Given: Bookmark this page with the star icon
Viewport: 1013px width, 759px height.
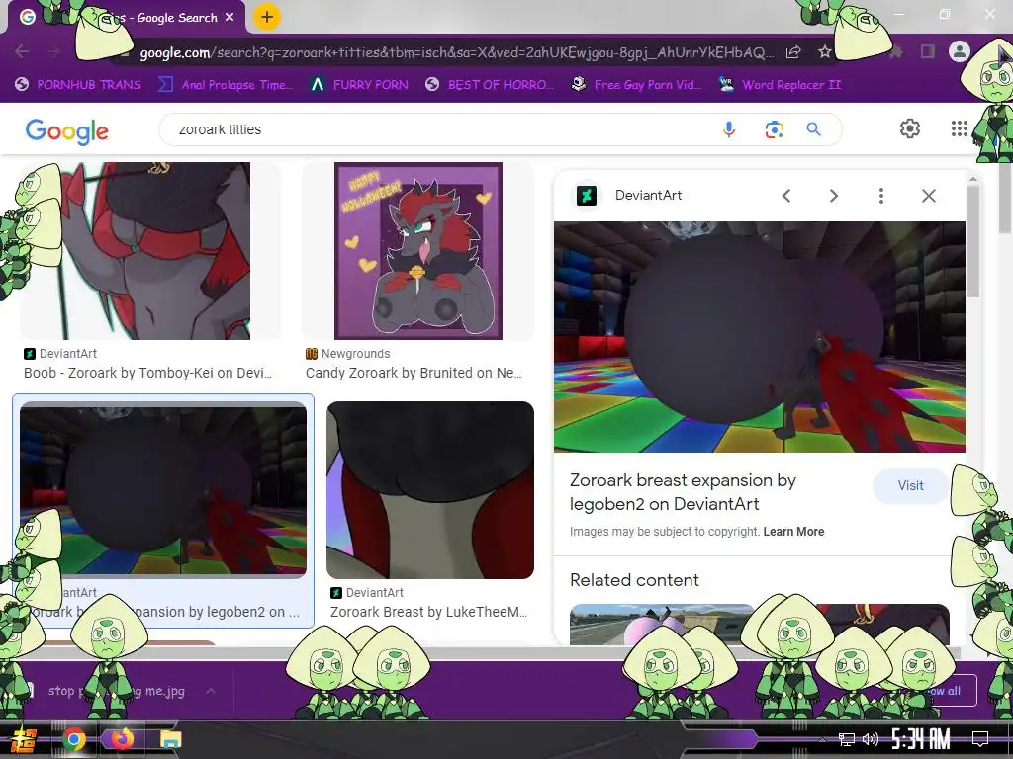Looking at the screenshot, I should click(824, 52).
